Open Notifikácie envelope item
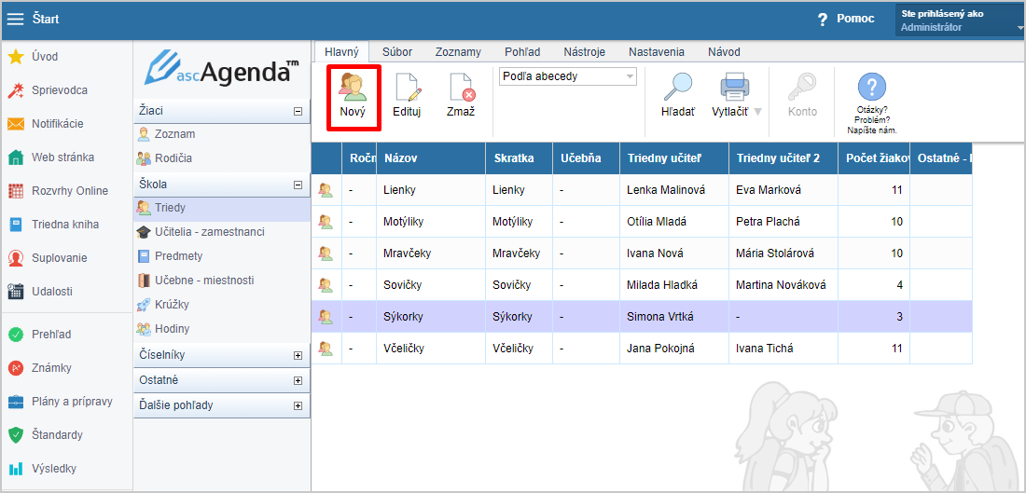The width and height of the screenshot is (1026, 493). [58, 124]
